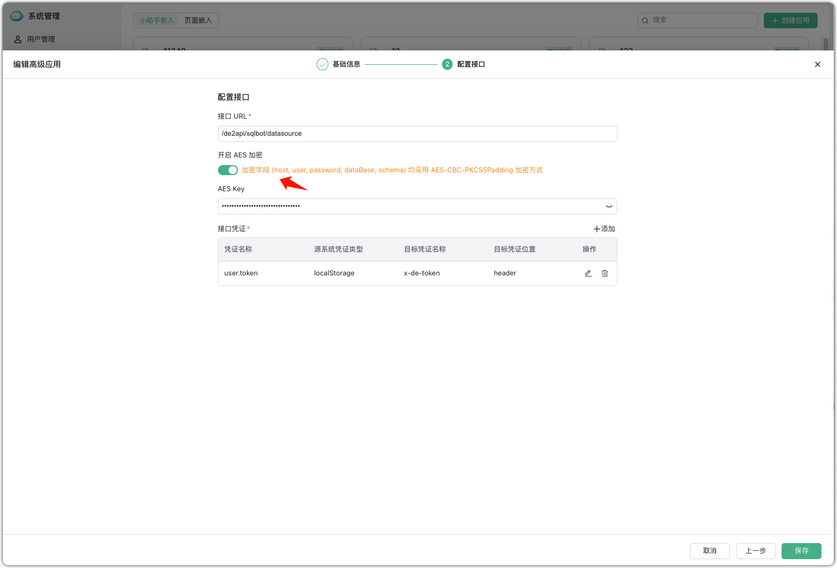
Task: Select step 2 配置接口 indicator
Action: coord(447,64)
